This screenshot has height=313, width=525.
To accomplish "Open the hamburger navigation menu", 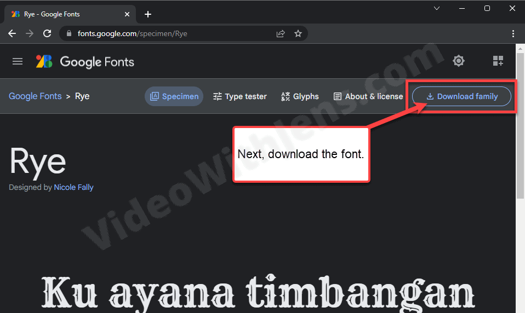I will (18, 61).
